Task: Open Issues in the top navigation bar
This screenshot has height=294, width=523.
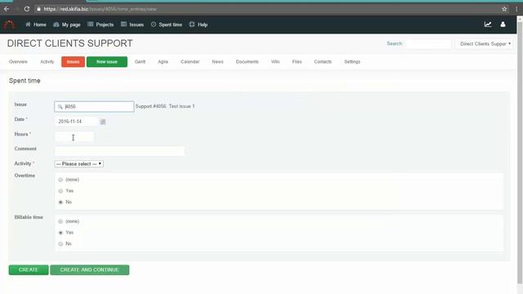Action: pos(132,24)
